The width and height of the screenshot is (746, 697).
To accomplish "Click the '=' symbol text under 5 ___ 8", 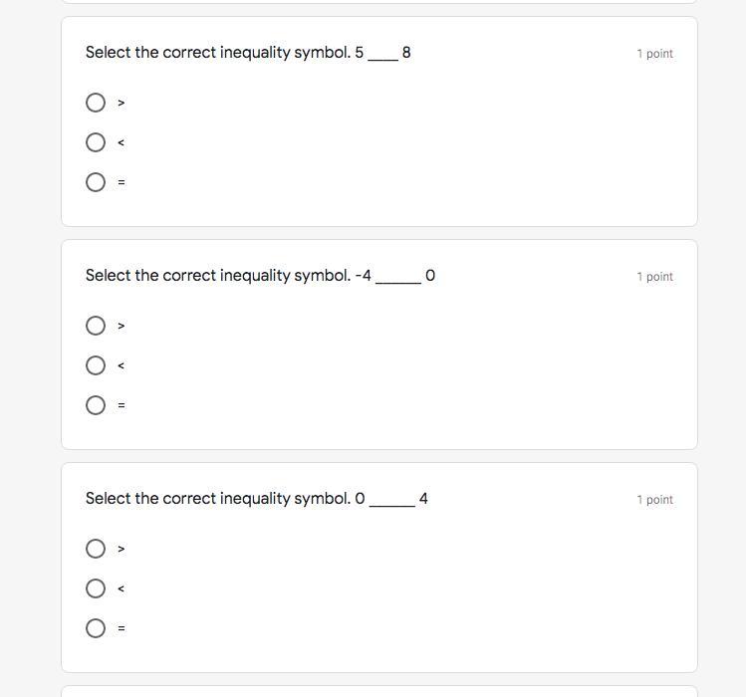I will 122,183.
